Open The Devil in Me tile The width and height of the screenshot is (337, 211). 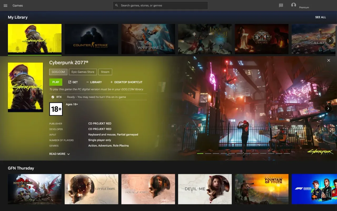tap(205, 189)
